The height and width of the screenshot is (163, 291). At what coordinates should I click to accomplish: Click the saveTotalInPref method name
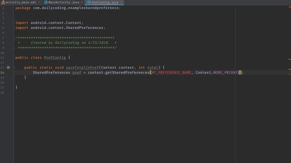point(82,67)
